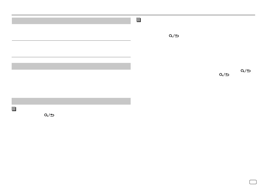Click the first thin divider under the top gray bar
The width and height of the screenshot is (267, 188).
pos(71,41)
